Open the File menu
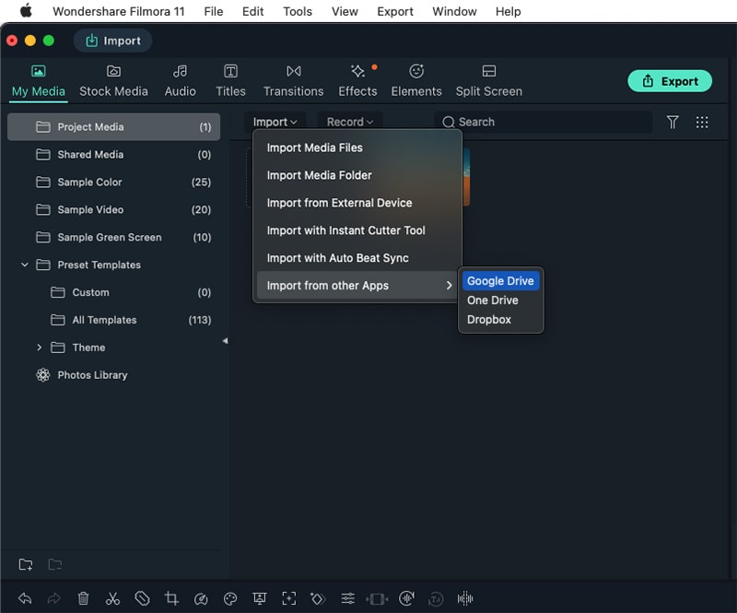Viewport: 737px width, 613px height. click(x=214, y=11)
